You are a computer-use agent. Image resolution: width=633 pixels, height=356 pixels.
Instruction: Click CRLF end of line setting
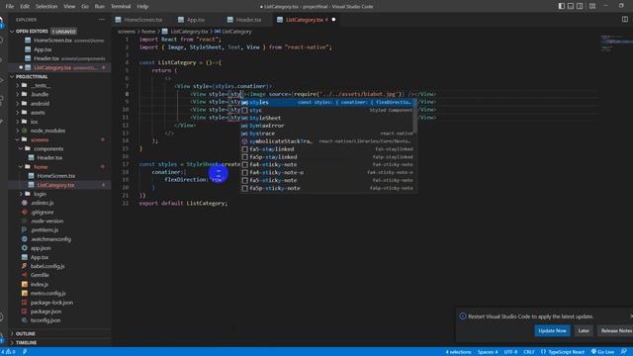tap(529, 352)
